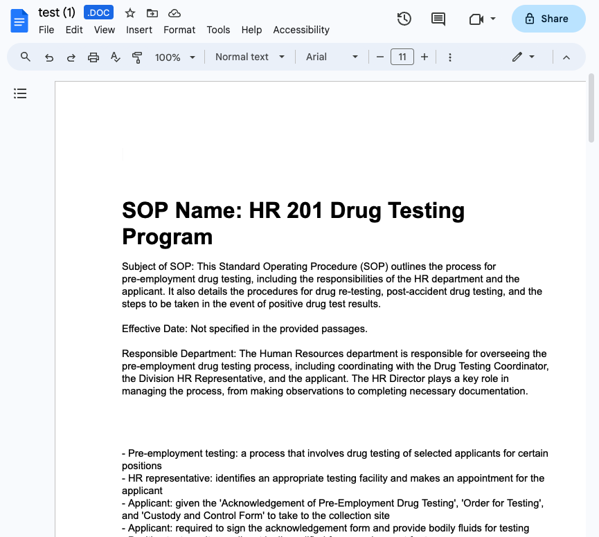
Task: Click the .DOC format badge
Action: (x=98, y=12)
